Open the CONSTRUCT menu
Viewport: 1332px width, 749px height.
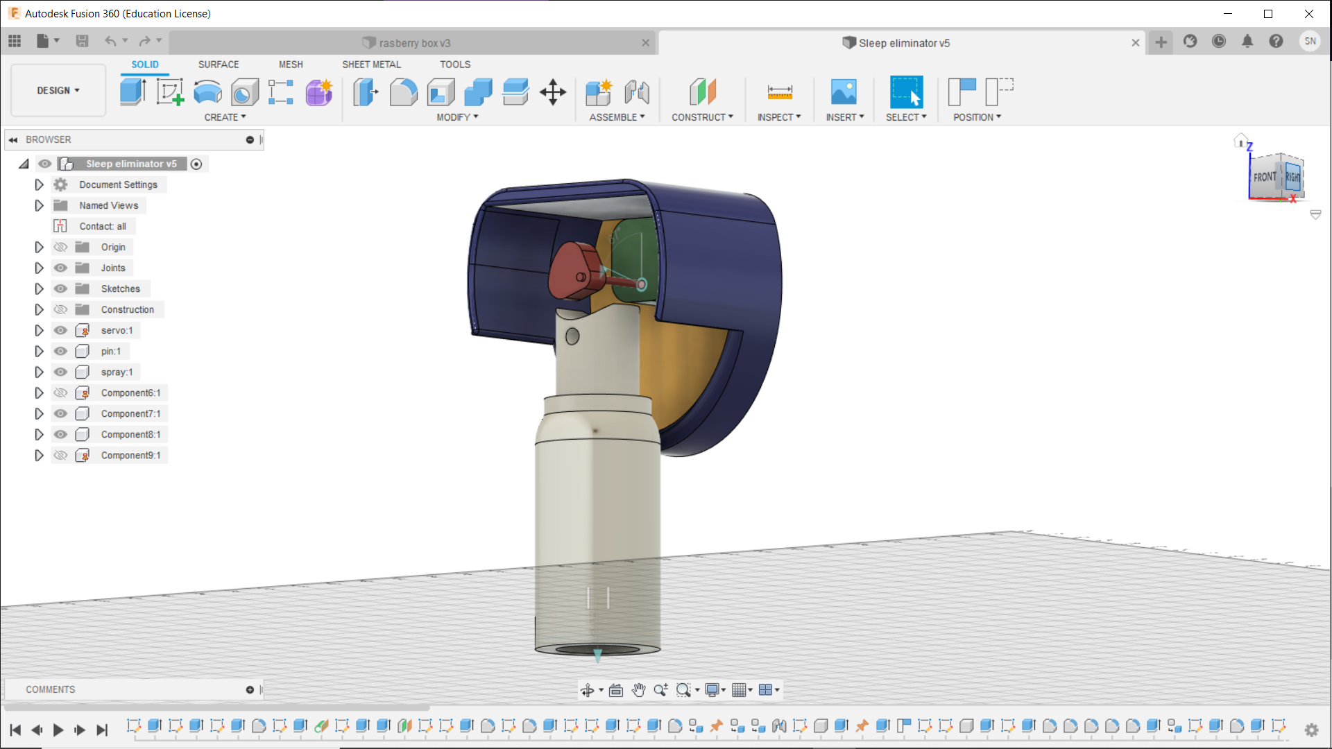702,117
